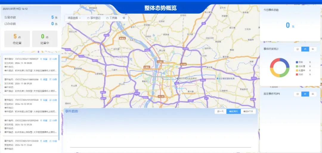The image size is (322, 153).
Task: Click the 告警总数 count value
Action: [x=52, y=18]
